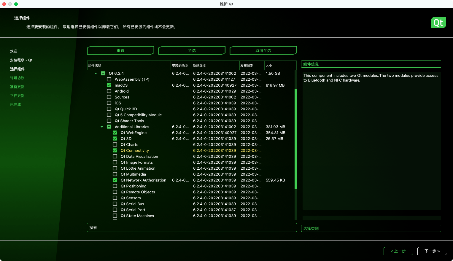Select the 已完成 sidebar step
Screen dimensions: 453x261
15,104
